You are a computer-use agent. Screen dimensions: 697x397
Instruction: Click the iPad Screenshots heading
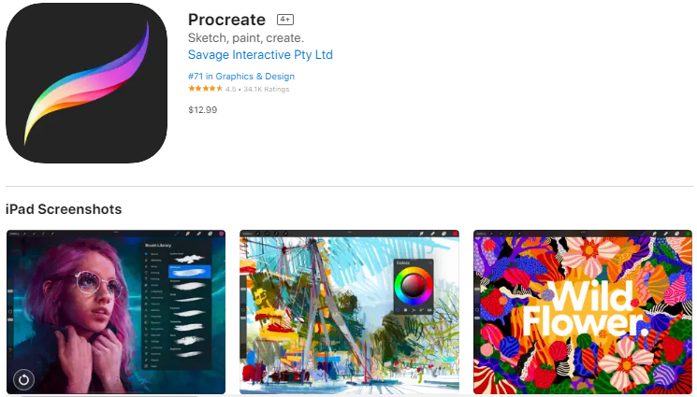coord(64,209)
